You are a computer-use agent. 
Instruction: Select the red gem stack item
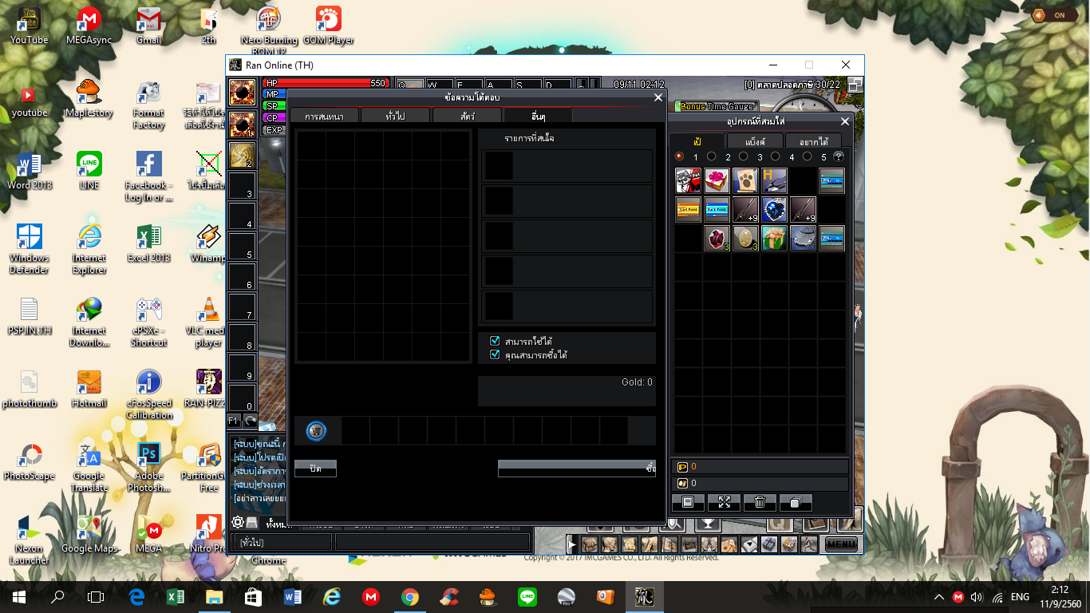717,239
